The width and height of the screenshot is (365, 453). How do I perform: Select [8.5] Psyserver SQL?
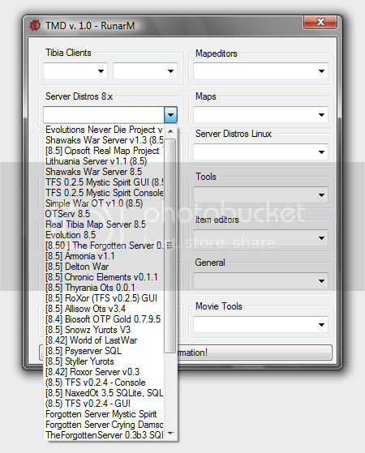[x=104, y=351]
